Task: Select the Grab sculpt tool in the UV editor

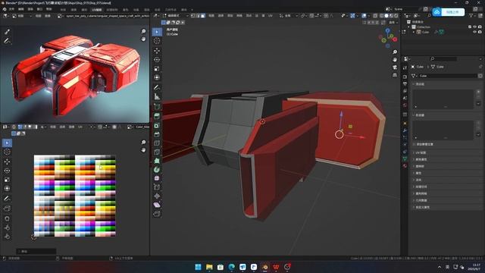Action: pos(7,218)
